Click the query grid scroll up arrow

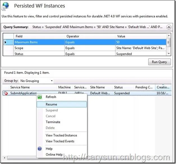(169, 36)
